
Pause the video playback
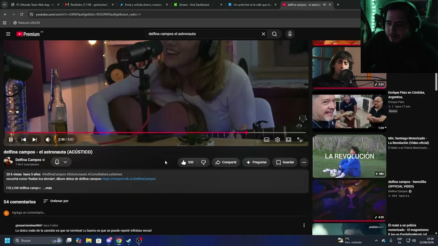click(11, 139)
